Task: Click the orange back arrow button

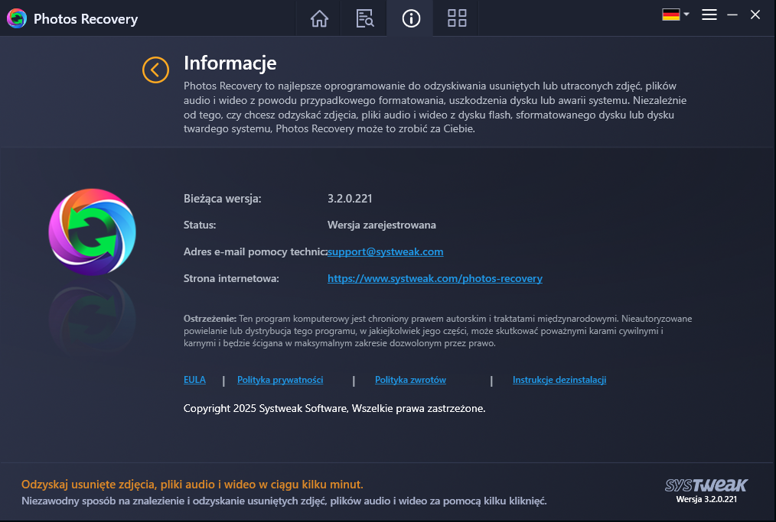Action: tap(155, 70)
